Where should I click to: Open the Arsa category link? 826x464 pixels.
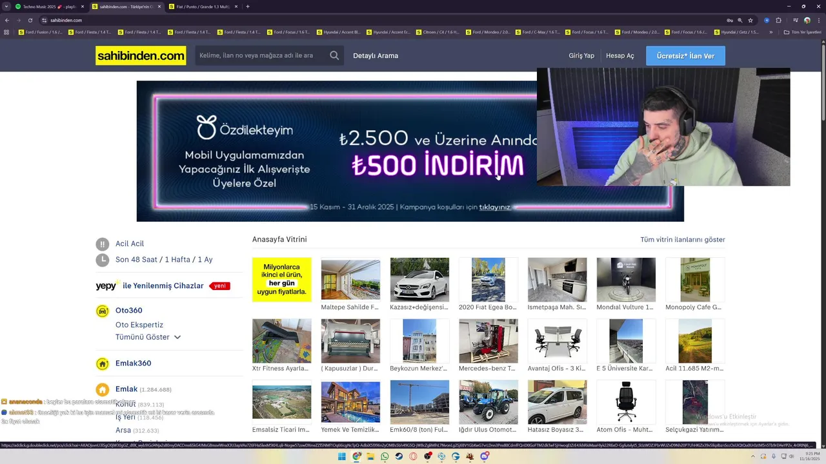[x=123, y=430]
